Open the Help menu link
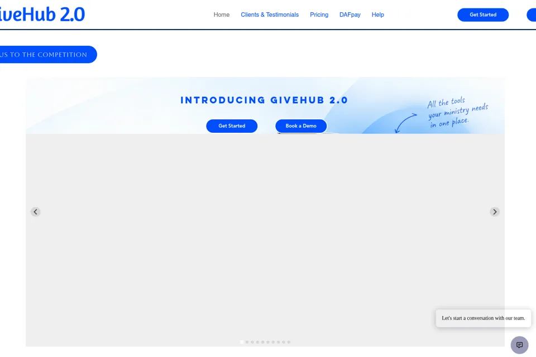536x357 pixels. tap(378, 15)
